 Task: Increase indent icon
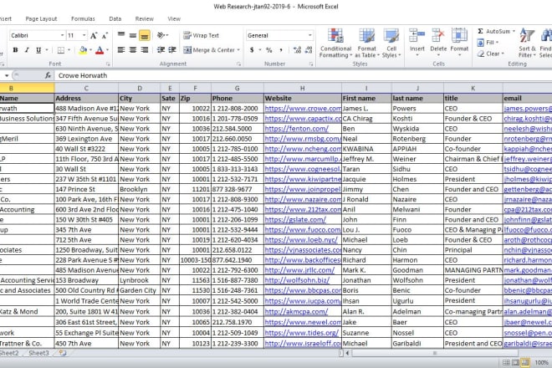click(172, 49)
